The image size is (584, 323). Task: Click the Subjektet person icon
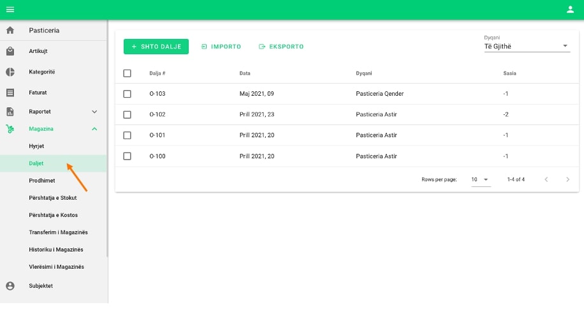(x=10, y=286)
